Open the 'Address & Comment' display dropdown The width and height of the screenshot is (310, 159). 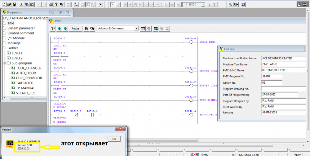click(136, 29)
